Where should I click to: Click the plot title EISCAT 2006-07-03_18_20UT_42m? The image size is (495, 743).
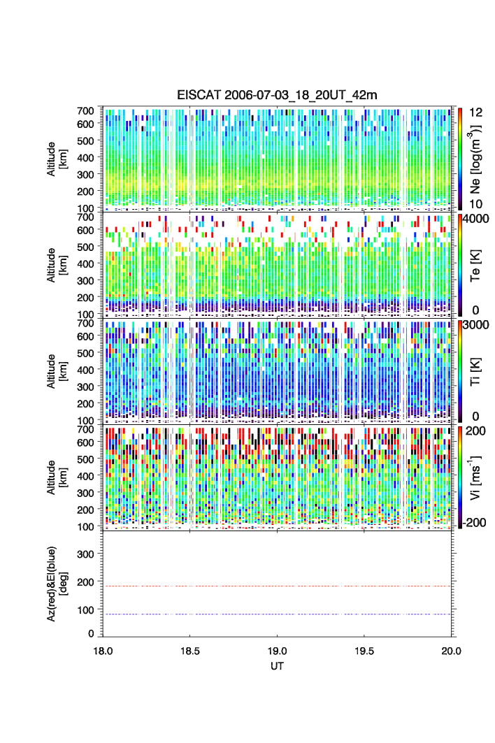click(x=277, y=96)
